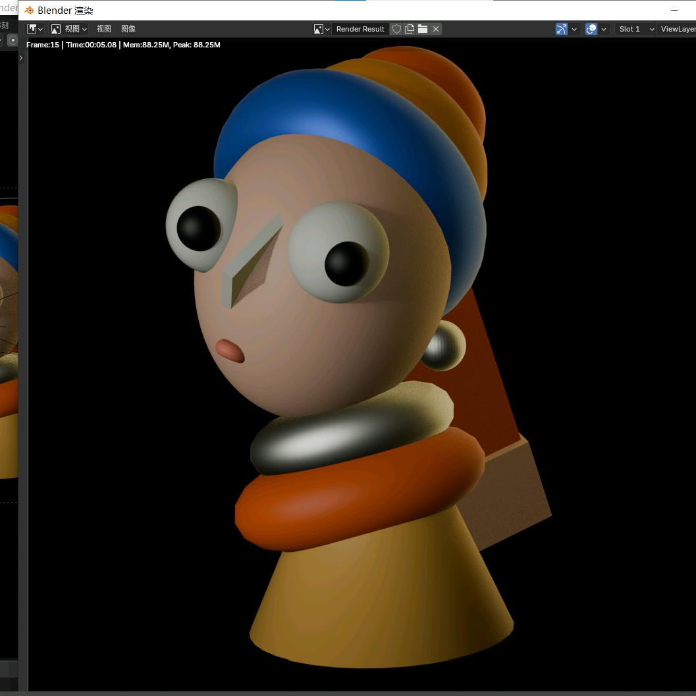Screen dimensions: 696x696
Task: Click the new image copy icon
Action: (410, 29)
